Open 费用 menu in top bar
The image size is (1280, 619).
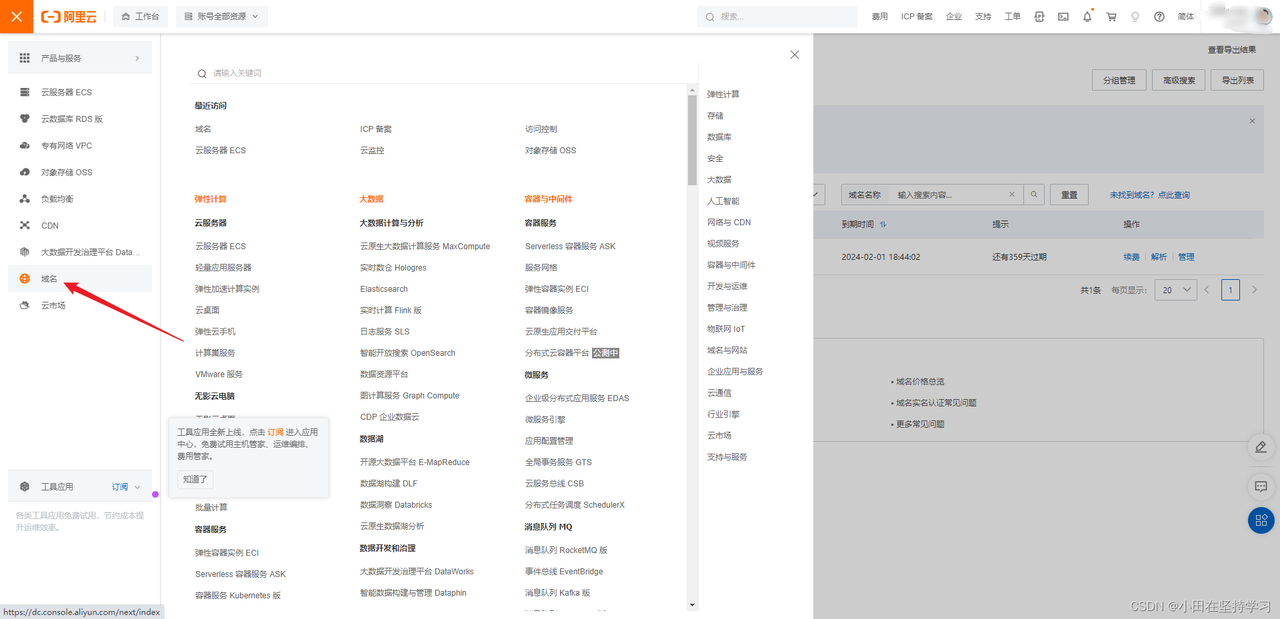[x=879, y=17]
